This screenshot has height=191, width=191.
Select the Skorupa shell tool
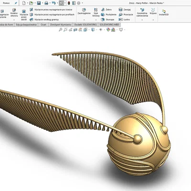click(107, 20)
